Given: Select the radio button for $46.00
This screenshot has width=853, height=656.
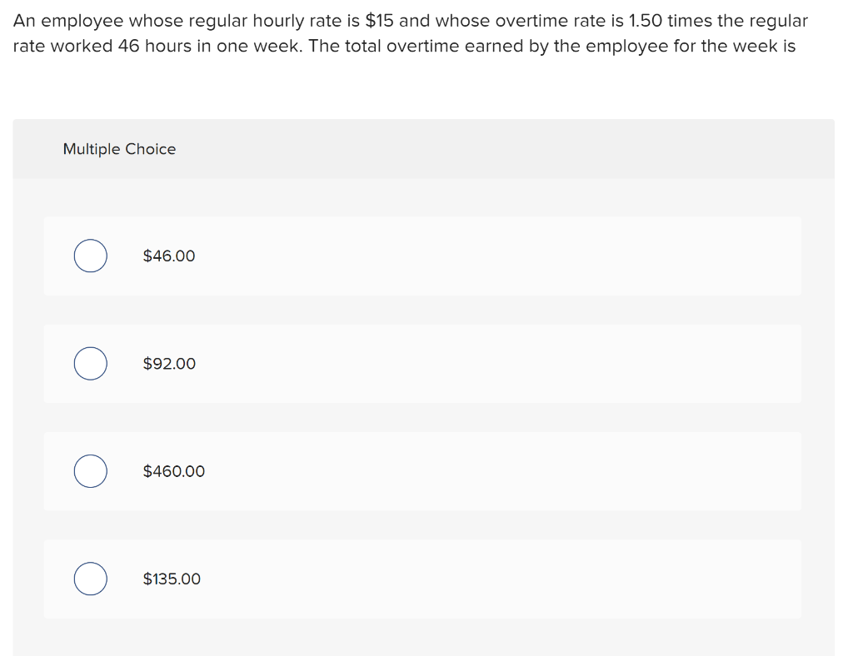Looking at the screenshot, I should coord(90,256).
